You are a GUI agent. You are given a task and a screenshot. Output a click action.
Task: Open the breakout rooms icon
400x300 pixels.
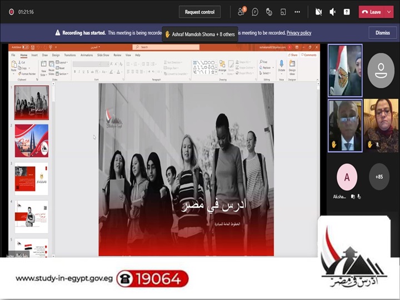click(x=283, y=12)
